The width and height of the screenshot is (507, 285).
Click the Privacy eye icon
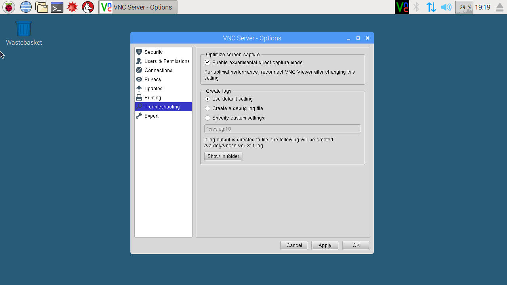pyautogui.click(x=139, y=79)
